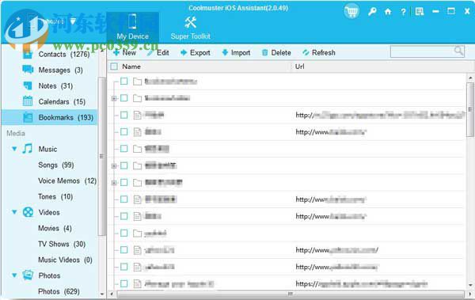Click the list's scroll-up arrow
475x300 pixels.
coord(470,78)
